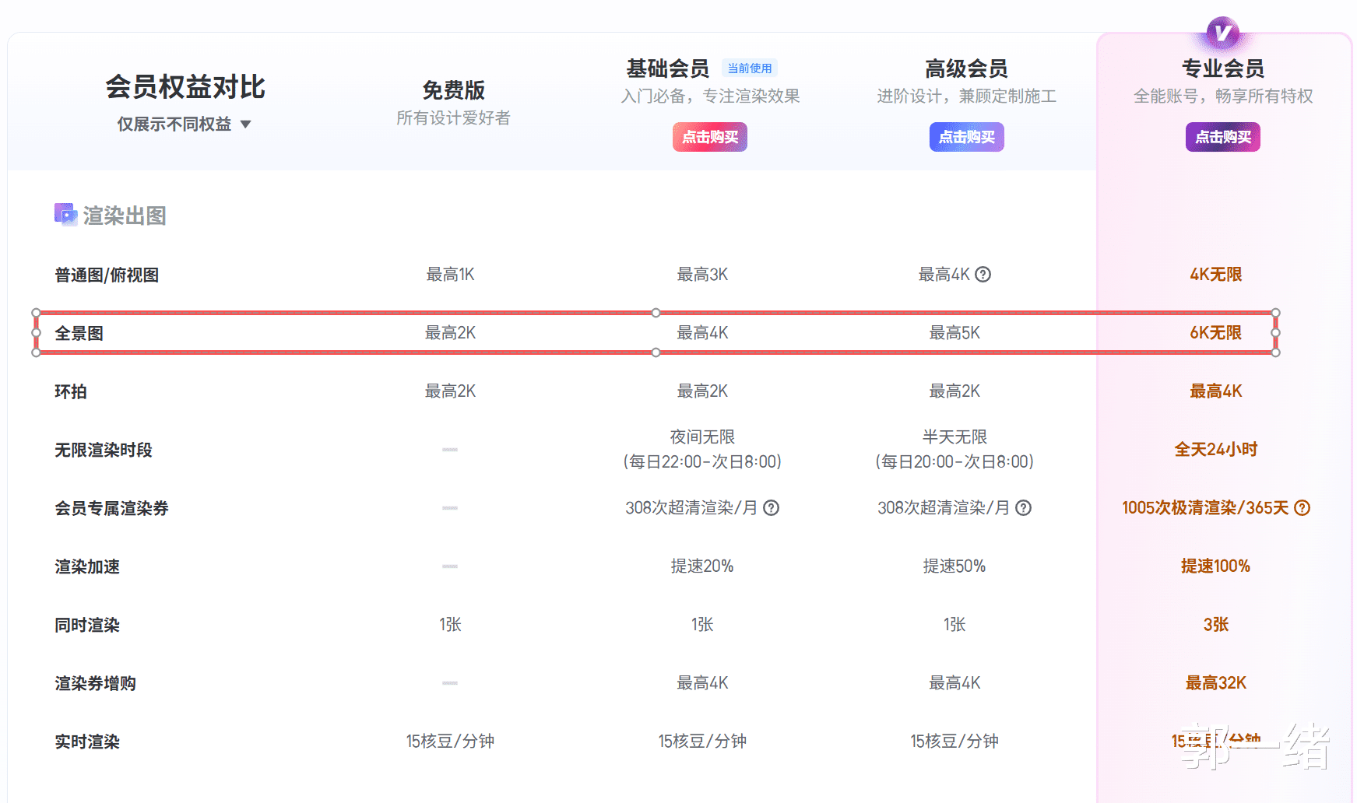Screen dimensions: 1357x803
Task: Click 15核豆/分钟 under 免费版
Action: pyautogui.click(x=450, y=742)
